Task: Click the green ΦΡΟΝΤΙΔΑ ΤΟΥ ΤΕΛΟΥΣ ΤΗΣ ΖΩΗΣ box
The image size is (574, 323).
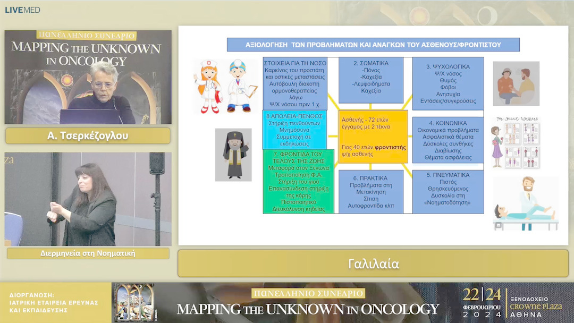Action: (x=299, y=182)
